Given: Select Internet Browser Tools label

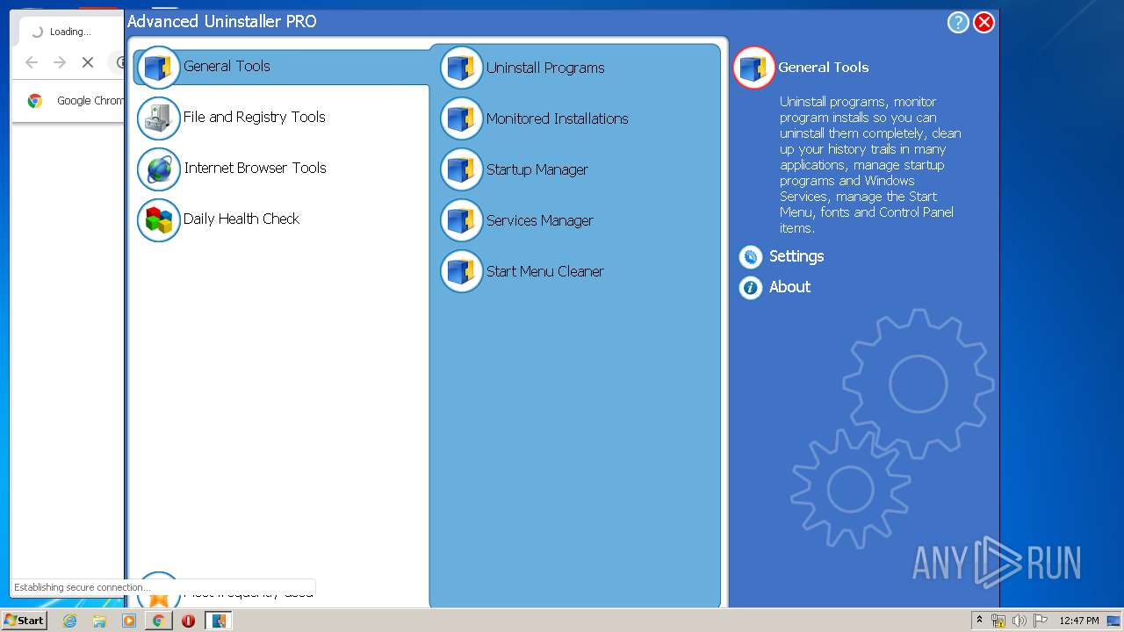Looking at the screenshot, I should point(256,168).
